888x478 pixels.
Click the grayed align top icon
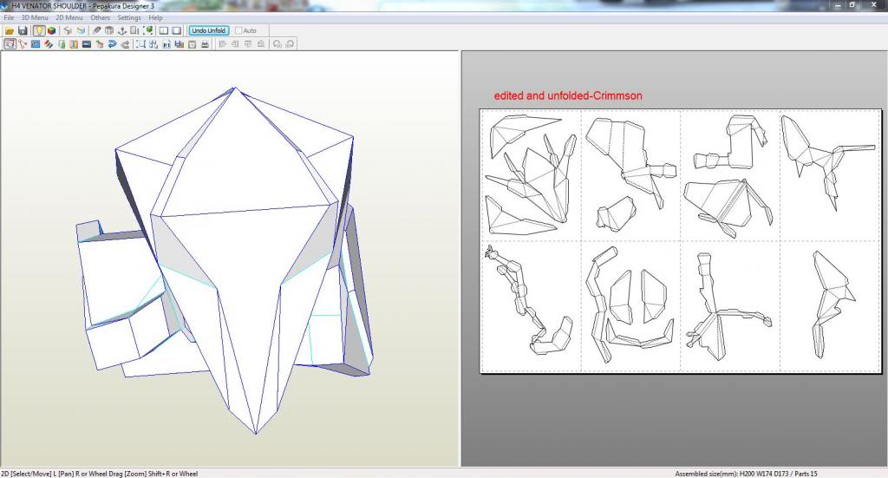tap(248, 44)
